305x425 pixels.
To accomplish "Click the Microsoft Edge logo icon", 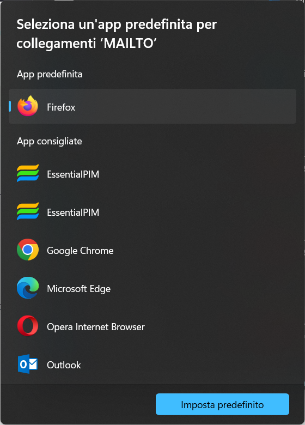I will (x=28, y=288).
